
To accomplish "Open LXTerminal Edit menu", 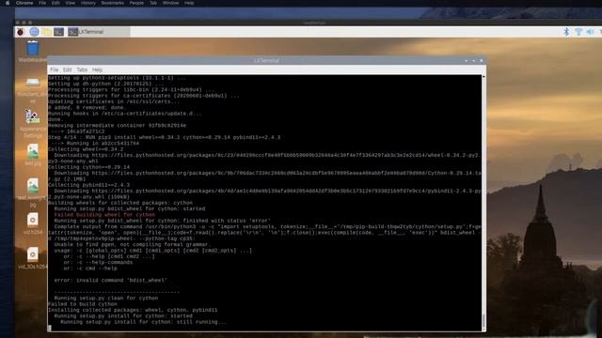I will (x=67, y=69).
